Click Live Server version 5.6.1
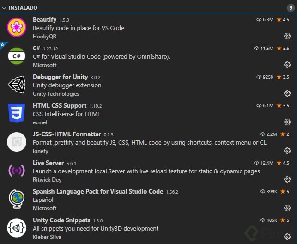The height and width of the screenshot is (244, 297). click(x=71, y=163)
